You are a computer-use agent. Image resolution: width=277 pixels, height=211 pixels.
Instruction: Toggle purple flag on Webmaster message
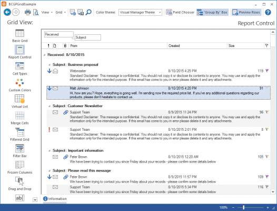tap(267, 71)
